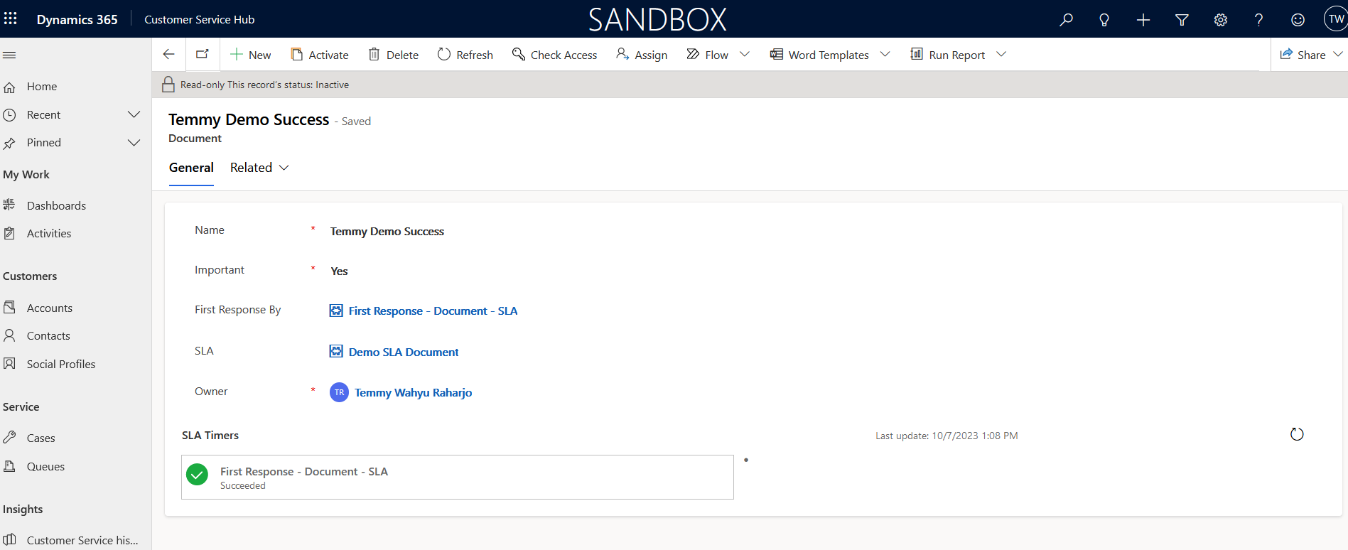Click the search magnifier icon
The width and height of the screenshot is (1348, 550).
[1066, 20]
